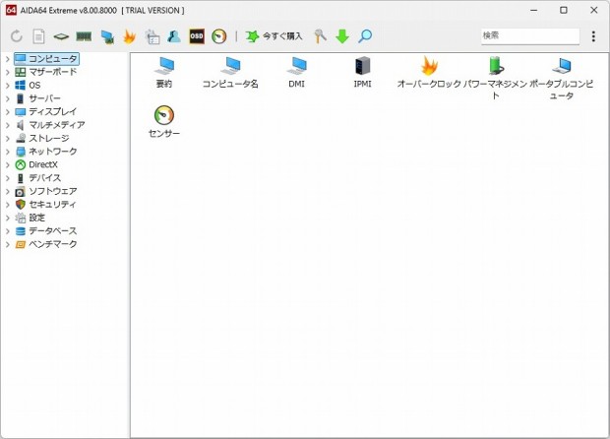Viewport: 610px width, 439px height.
Task: Click the green download update arrow
Action: [342, 36]
